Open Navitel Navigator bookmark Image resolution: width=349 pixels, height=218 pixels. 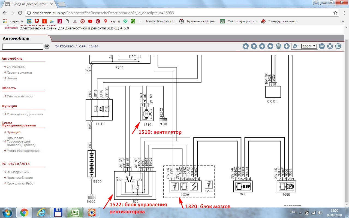click(x=158, y=21)
